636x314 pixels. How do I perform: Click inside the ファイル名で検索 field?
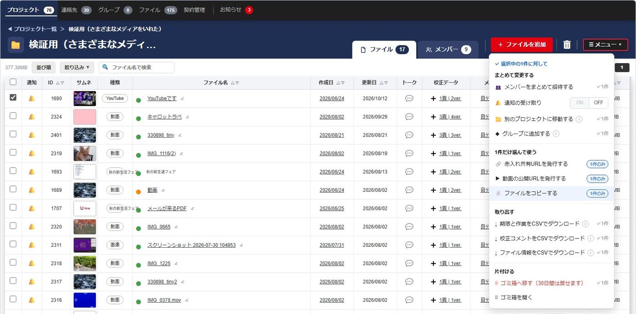[137, 67]
